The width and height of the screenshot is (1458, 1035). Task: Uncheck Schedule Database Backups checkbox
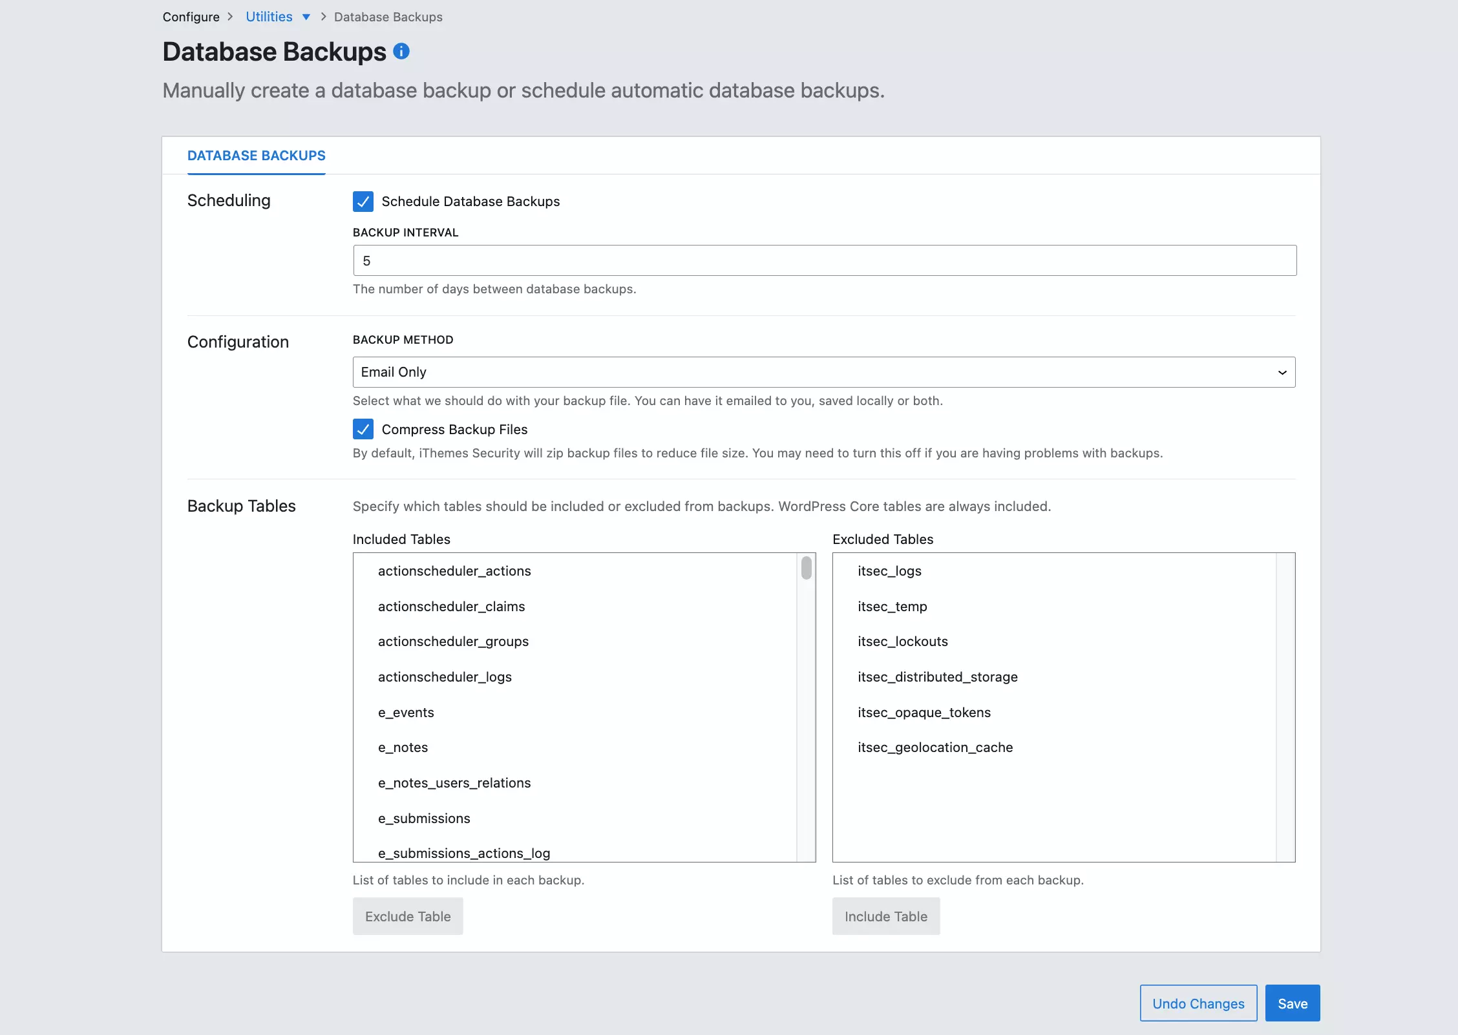363,202
